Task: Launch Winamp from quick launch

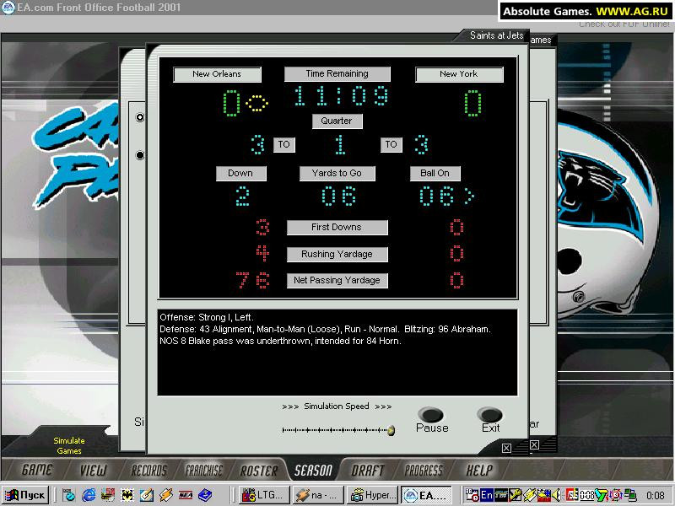Action: (166, 495)
